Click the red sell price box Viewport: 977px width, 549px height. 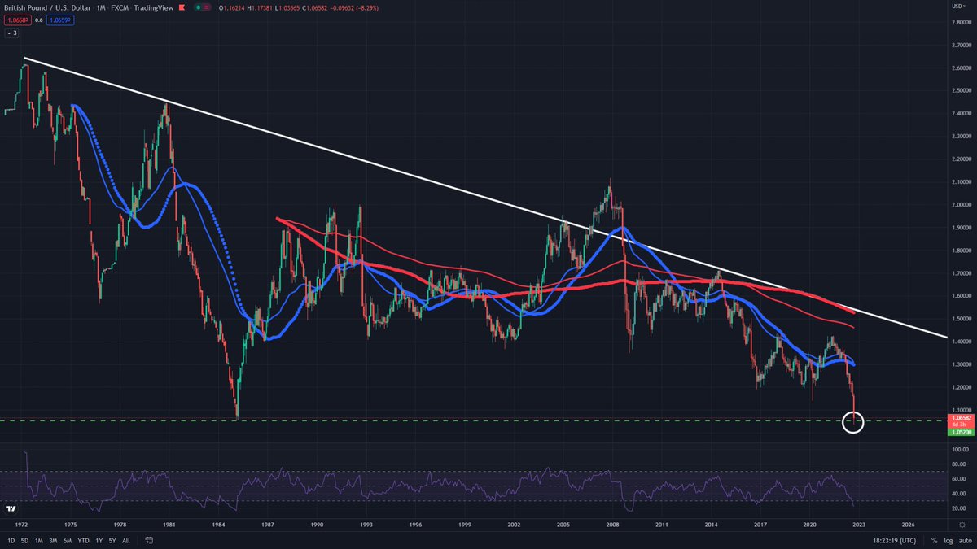(x=18, y=19)
